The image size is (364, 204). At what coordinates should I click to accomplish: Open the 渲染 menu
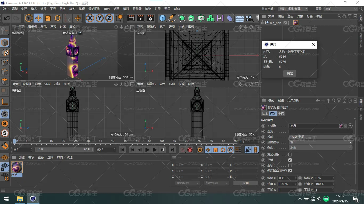[148, 9]
